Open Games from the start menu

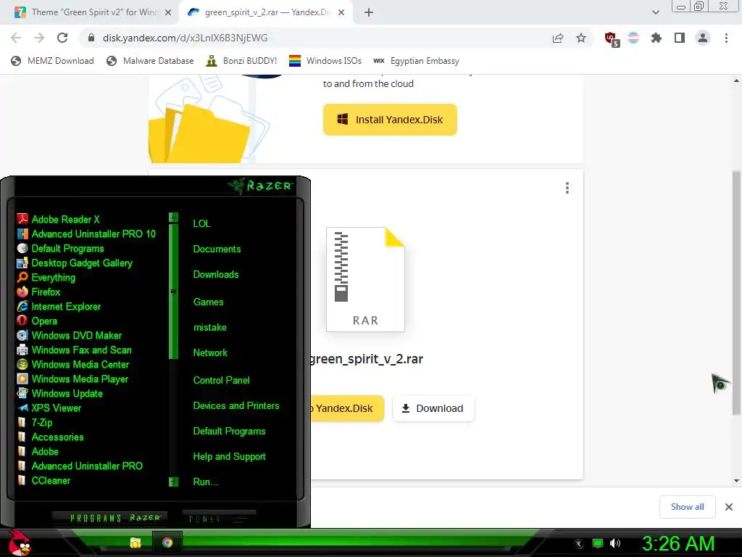208,302
